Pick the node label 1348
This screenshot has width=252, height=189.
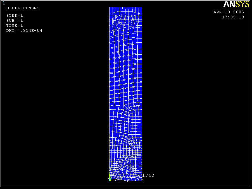tap(148, 175)
